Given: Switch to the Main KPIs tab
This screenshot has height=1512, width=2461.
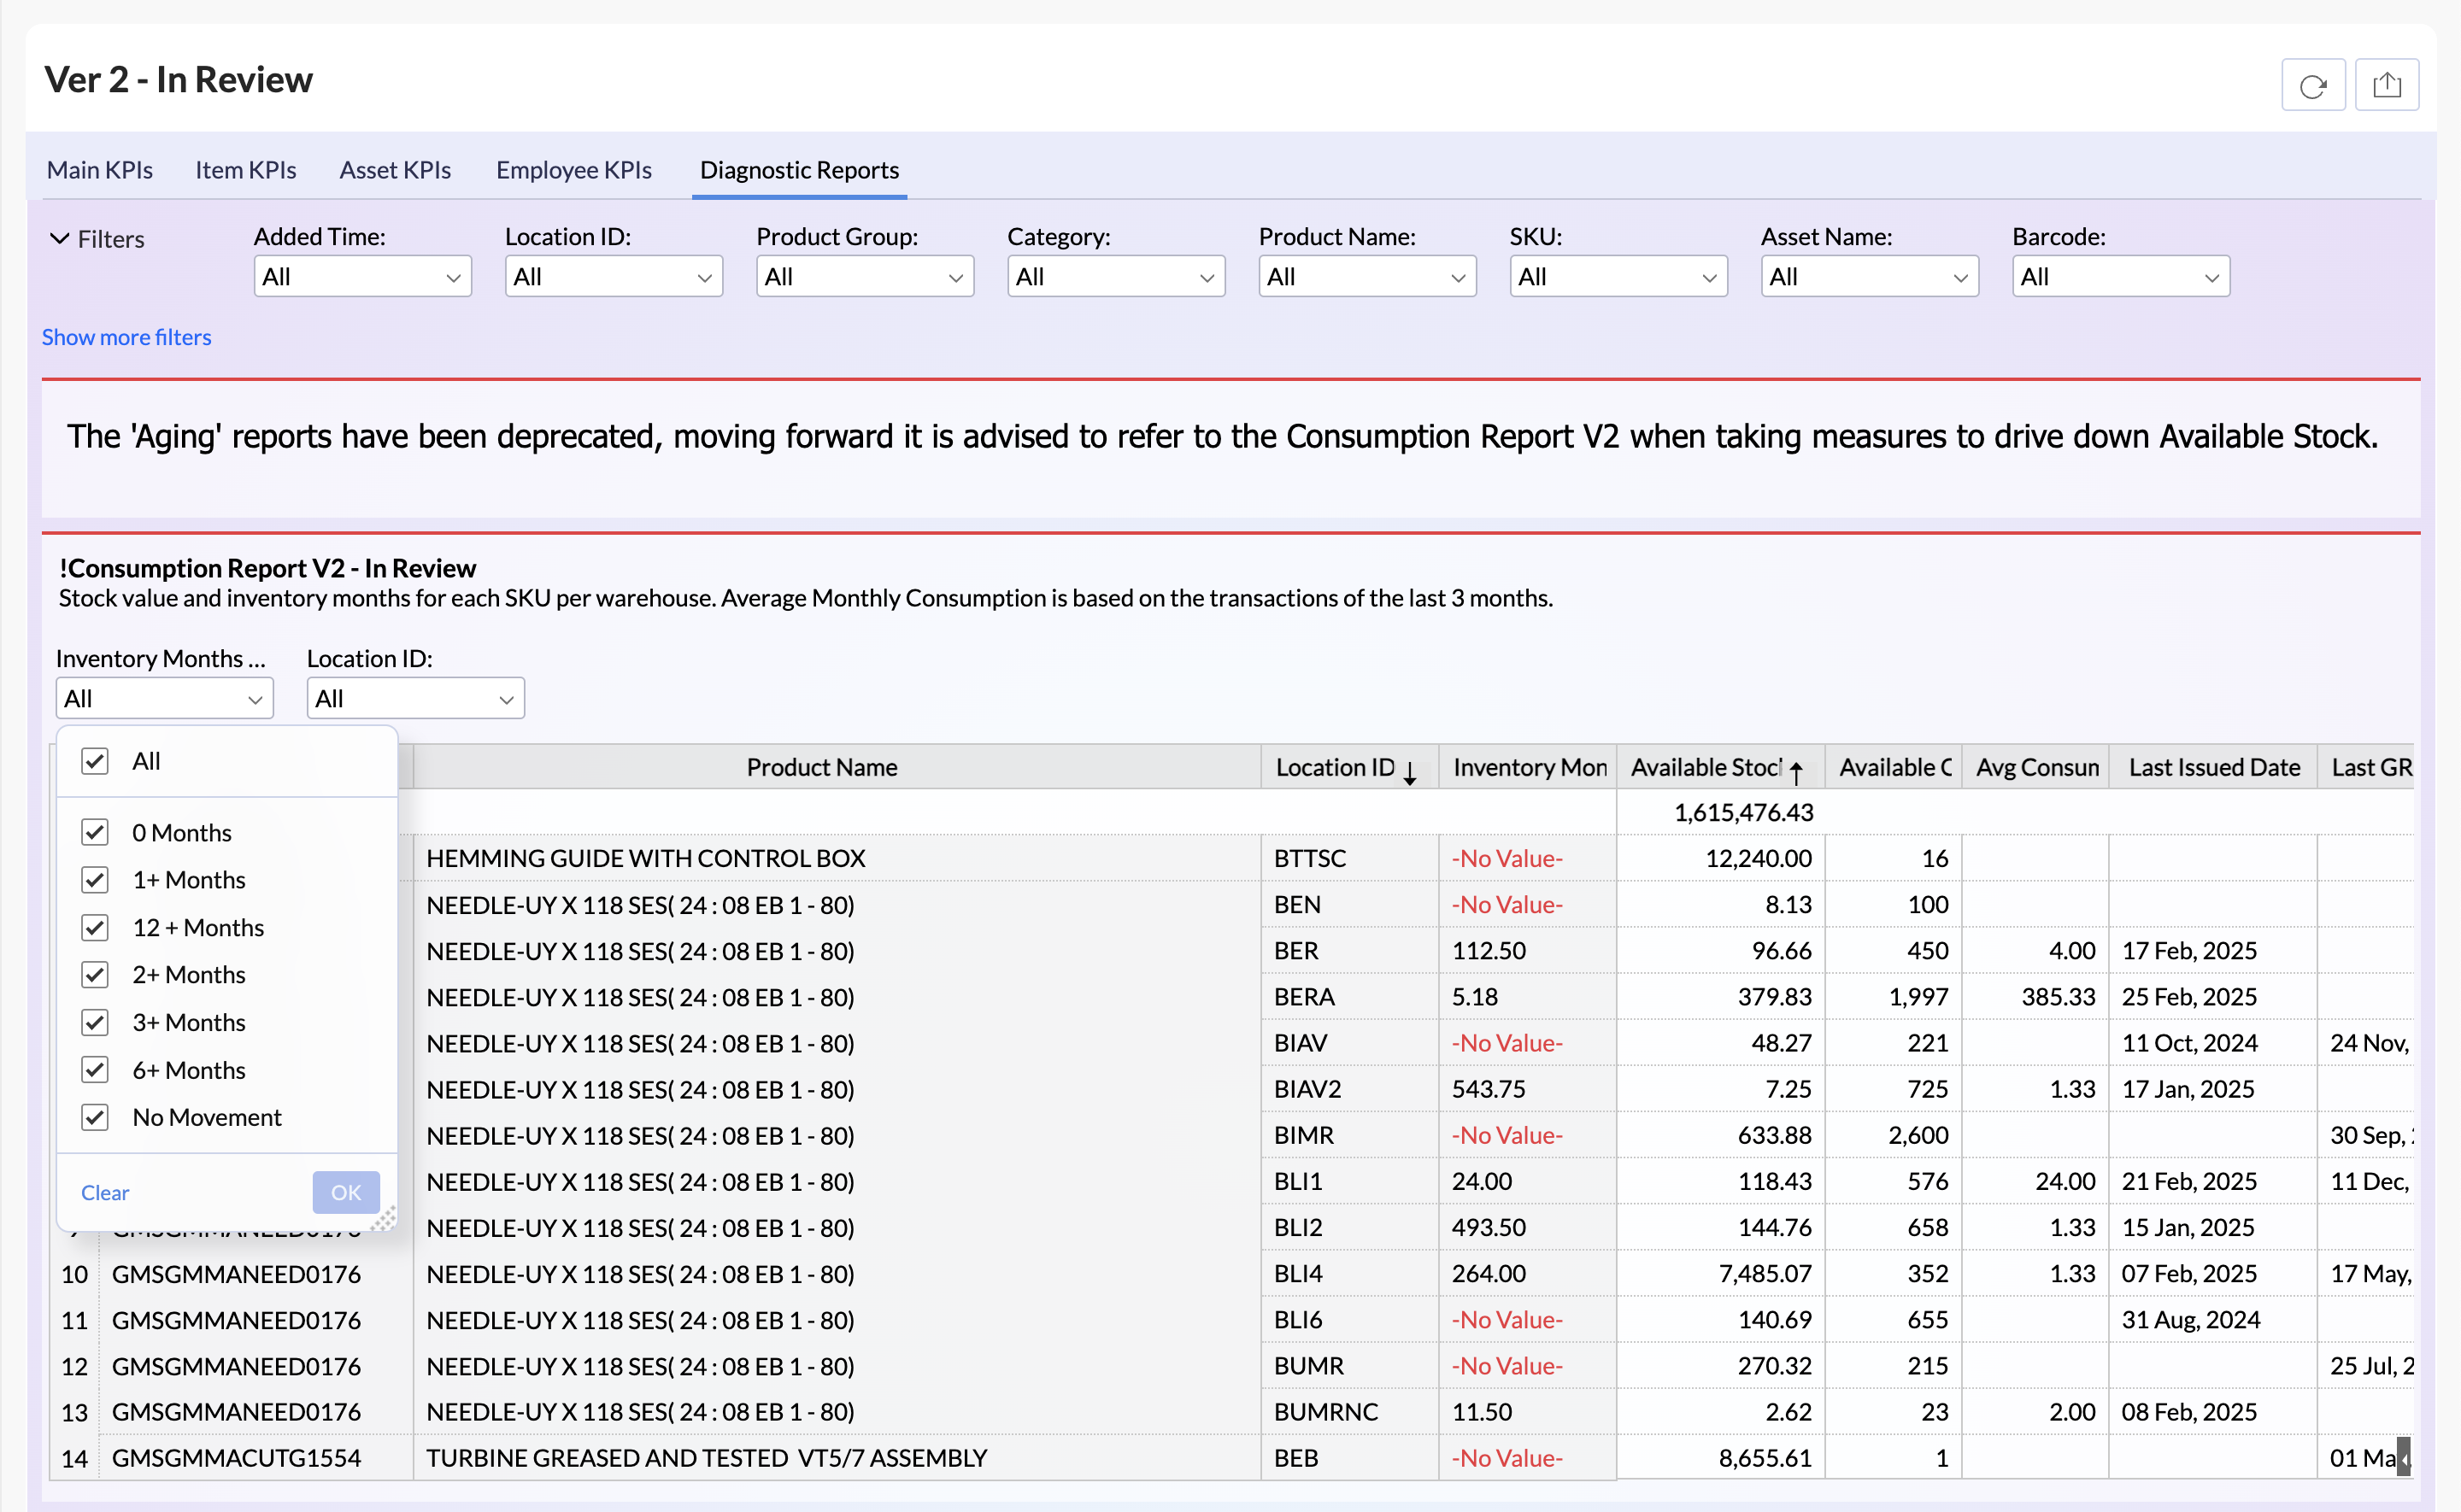Looking at the screenshot, I should pos(100,170).
